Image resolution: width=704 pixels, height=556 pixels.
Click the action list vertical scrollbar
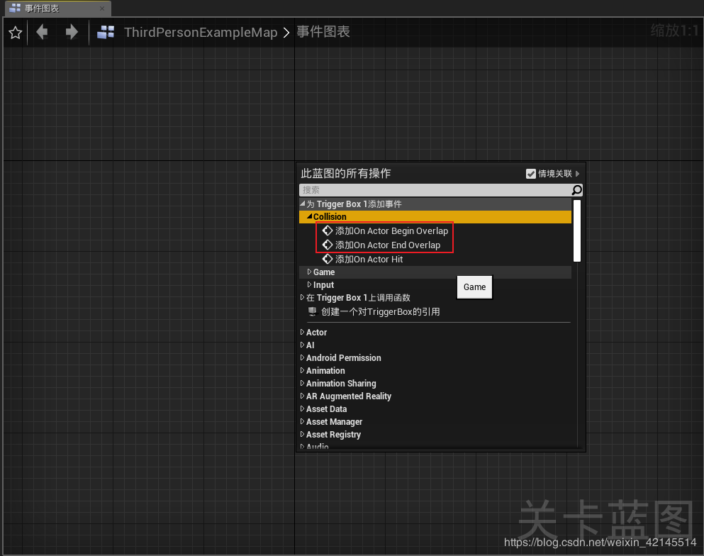[577, 230]
